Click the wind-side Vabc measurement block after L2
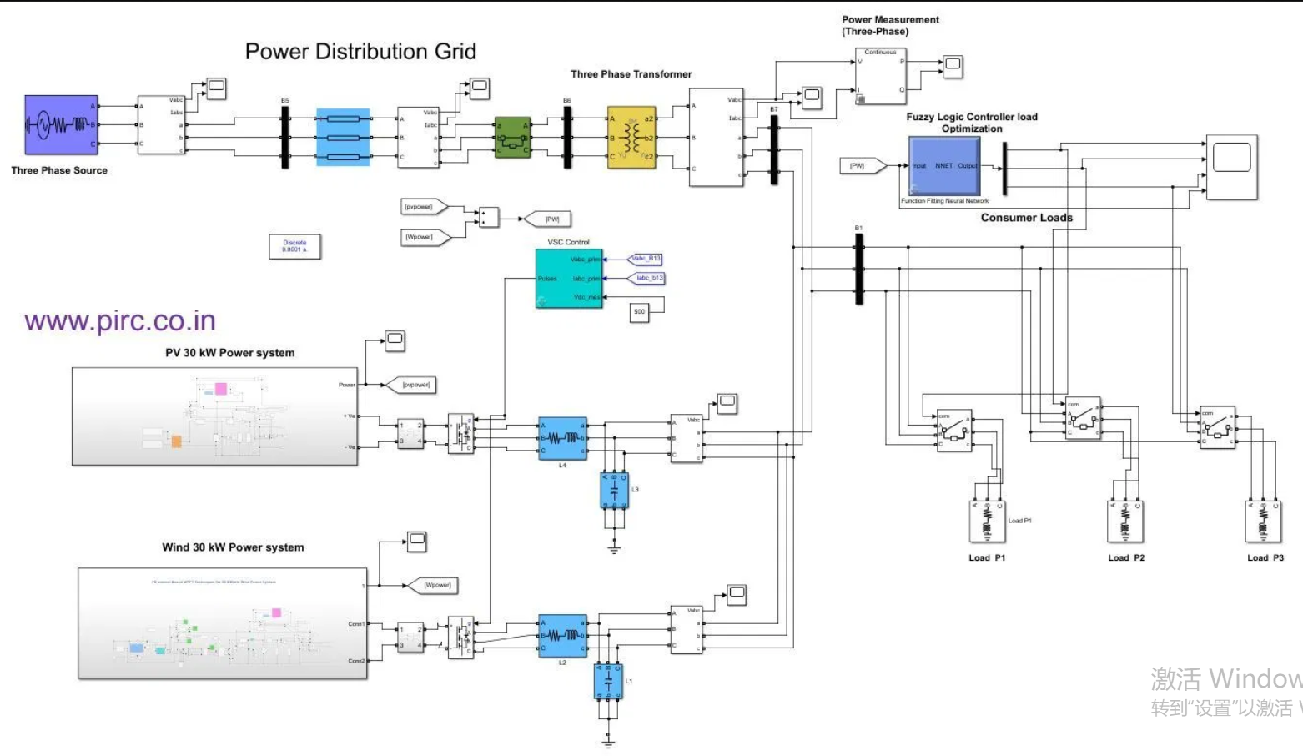 [x=687, y=630]
